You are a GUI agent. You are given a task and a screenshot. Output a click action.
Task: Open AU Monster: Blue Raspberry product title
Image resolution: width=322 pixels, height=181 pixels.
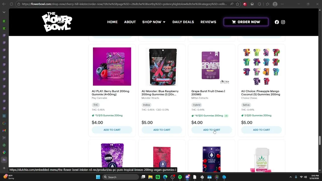(160, 93)
